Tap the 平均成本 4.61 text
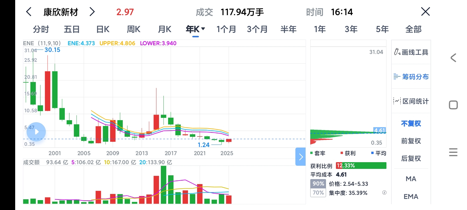This screenshot has height=210, width=467. (x=328, y=174)
